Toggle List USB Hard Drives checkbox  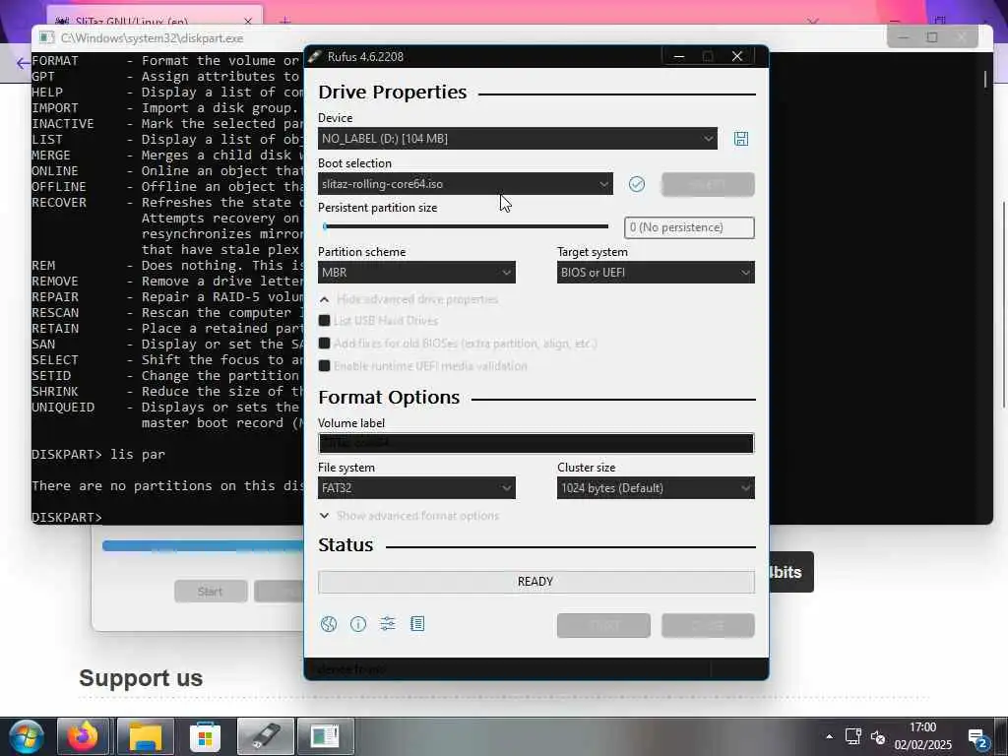tap(324, 320)
